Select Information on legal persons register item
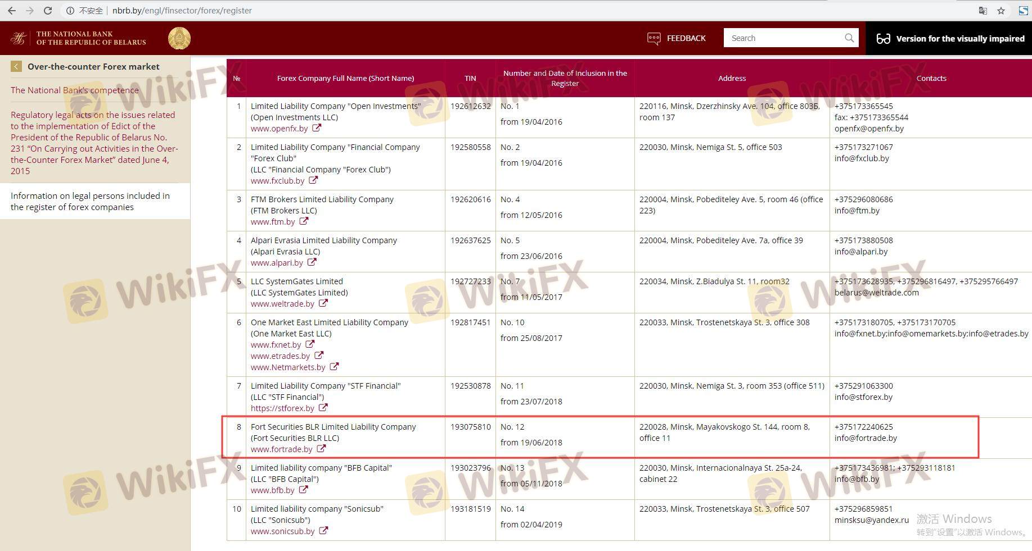Image resolution: width=1032 pixels, height=551 pixels. click(x=90, y=201)
